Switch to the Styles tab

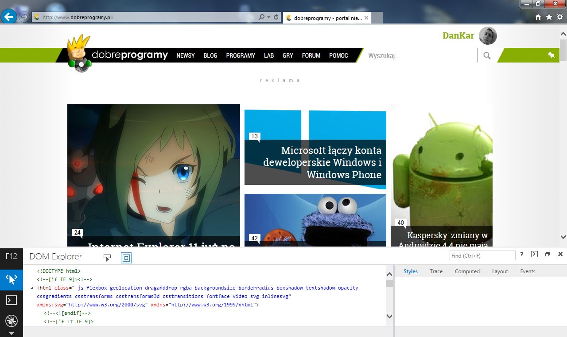(x=411, y=271)
